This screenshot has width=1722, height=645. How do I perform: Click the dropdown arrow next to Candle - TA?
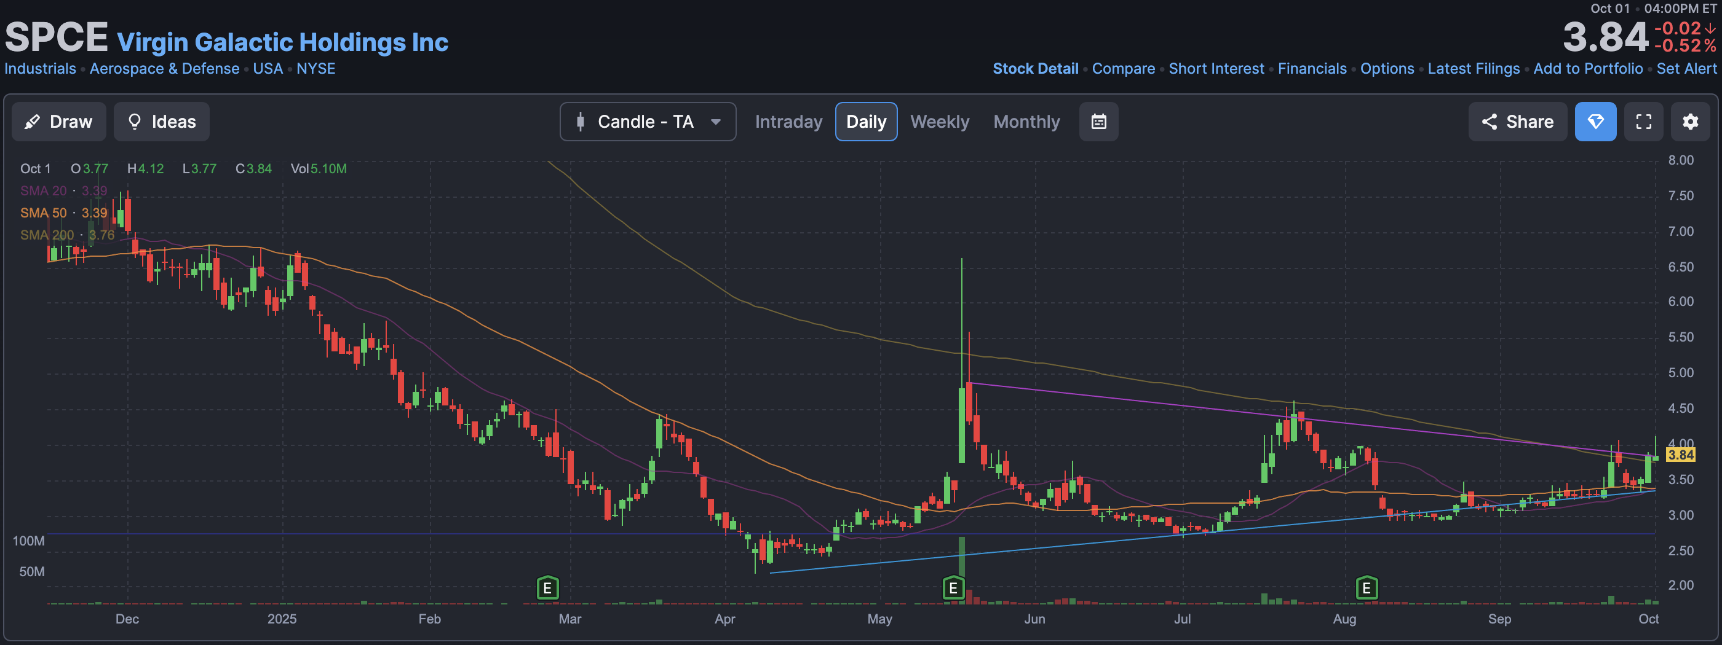715,122
